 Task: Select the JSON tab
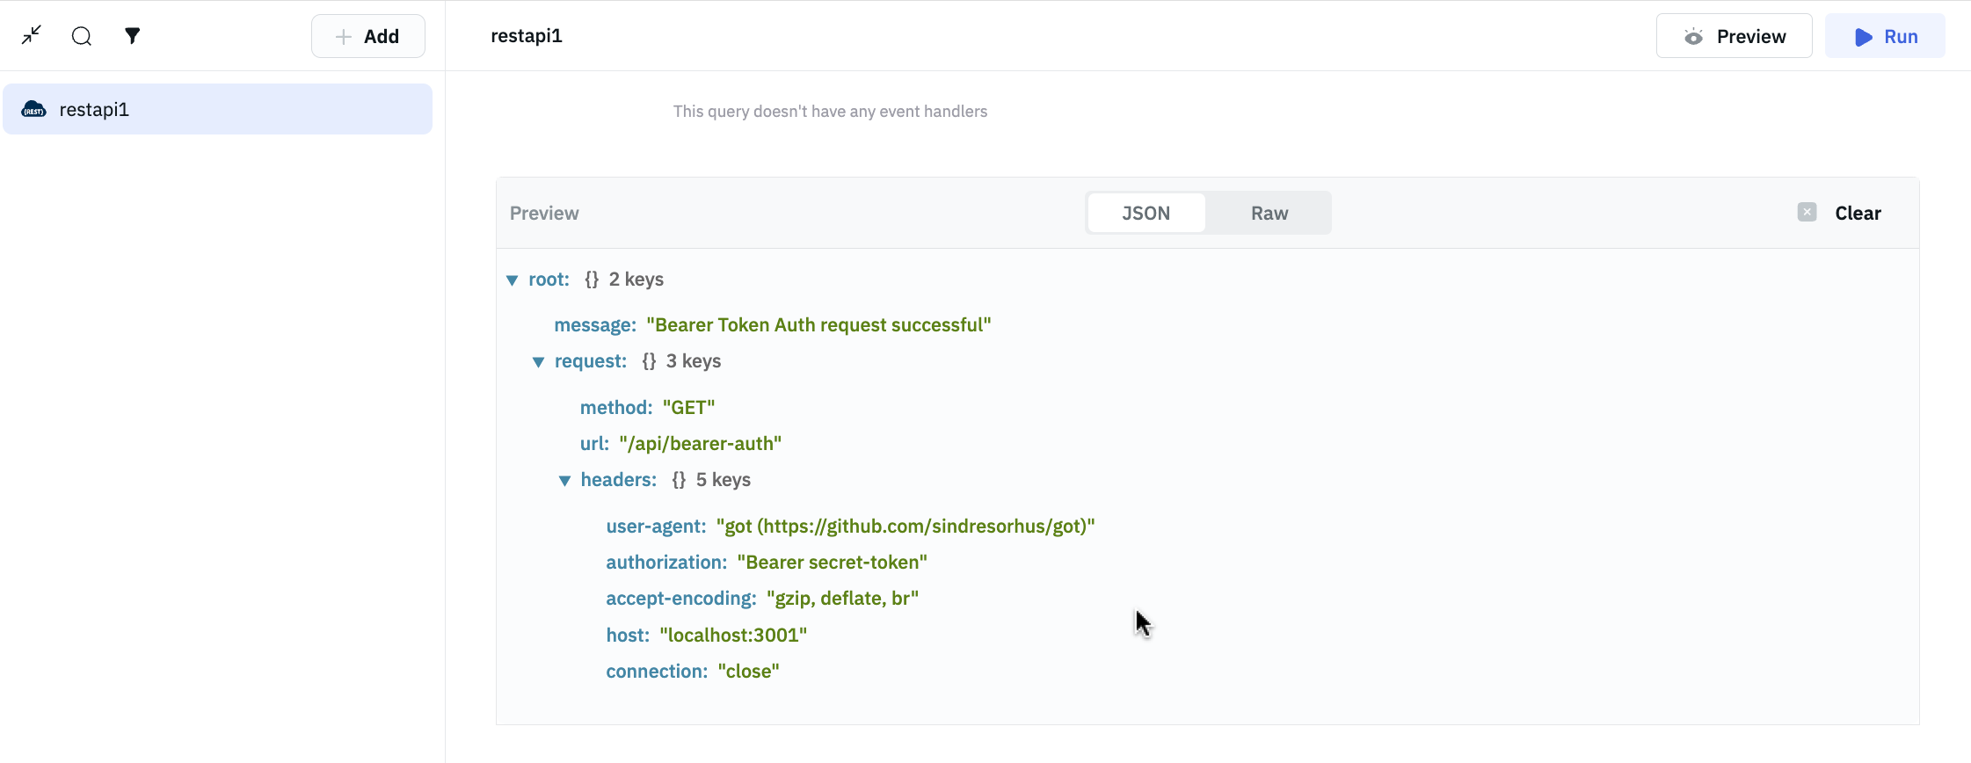(1146, 214)
